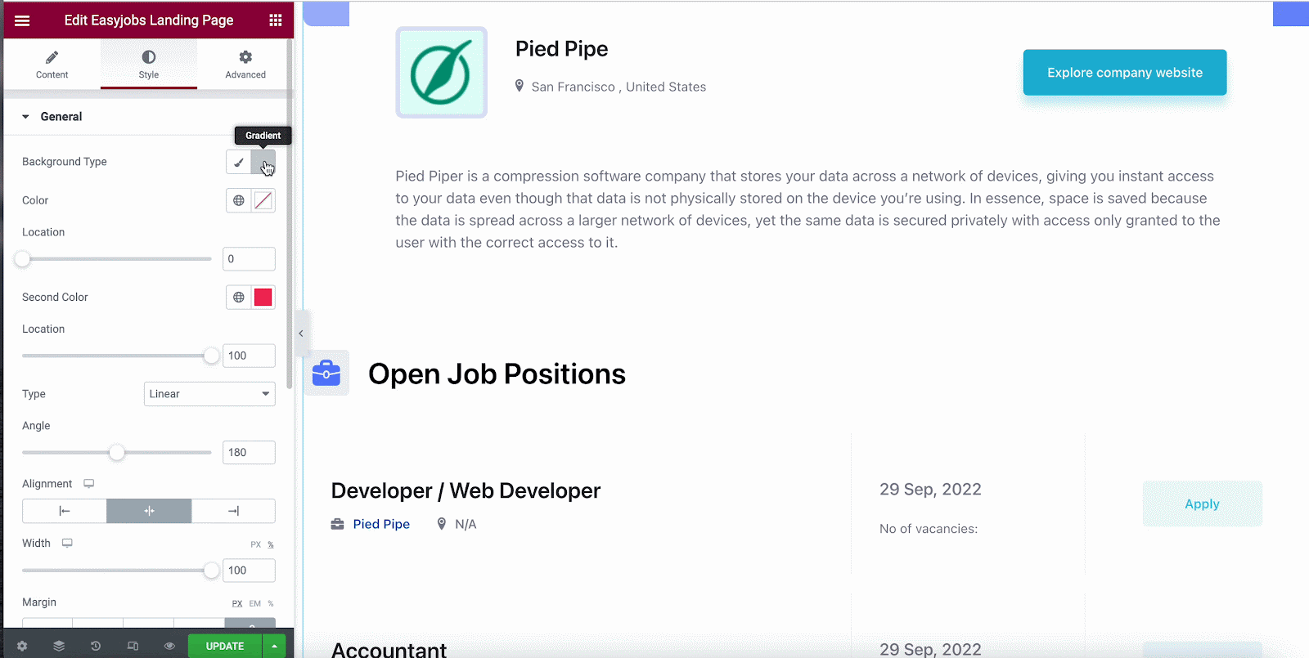Click the Pied Pipe company logo
The image size is (1309, 658).
point(442,72)
